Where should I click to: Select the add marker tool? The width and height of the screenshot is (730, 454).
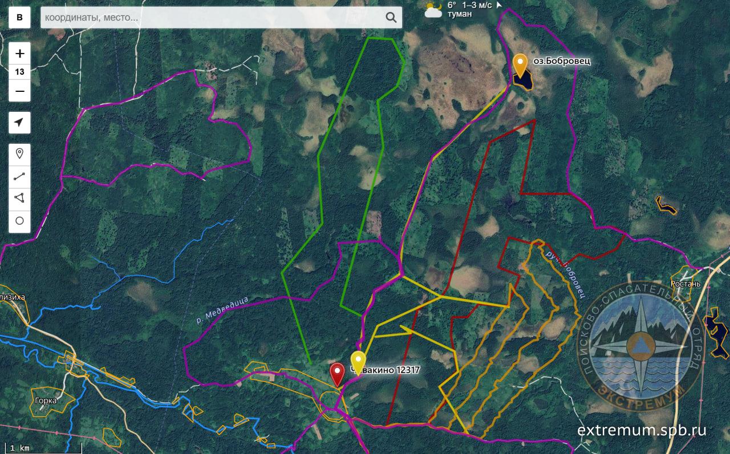(19, 153)
